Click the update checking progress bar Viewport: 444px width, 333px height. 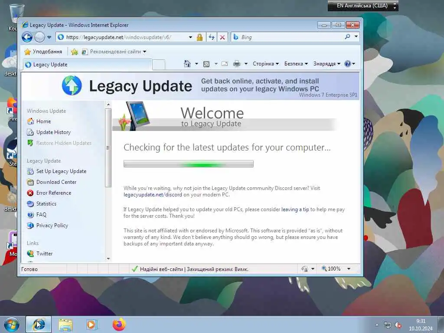(189, 163)
